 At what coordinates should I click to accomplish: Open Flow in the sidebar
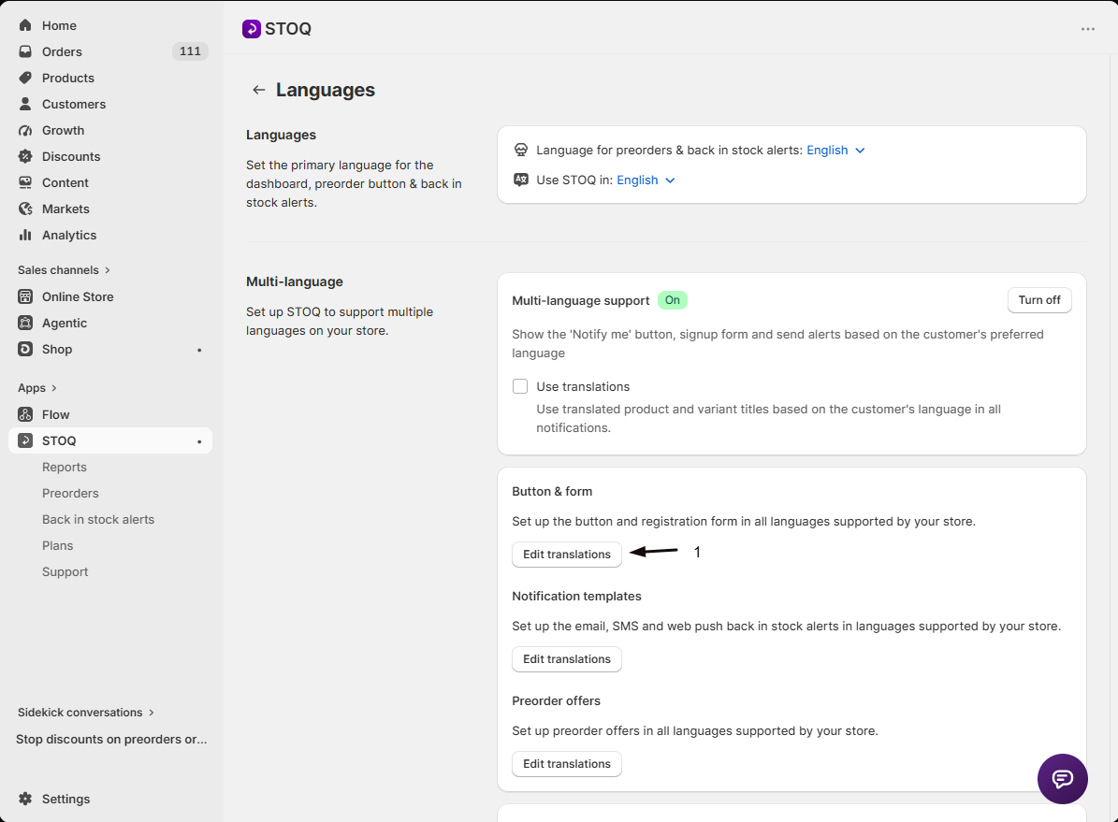coord(55,414)
